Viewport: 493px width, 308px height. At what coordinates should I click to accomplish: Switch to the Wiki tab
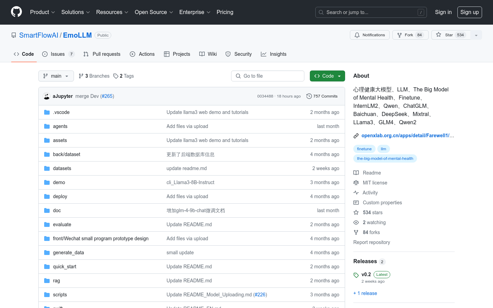(208, 54)
